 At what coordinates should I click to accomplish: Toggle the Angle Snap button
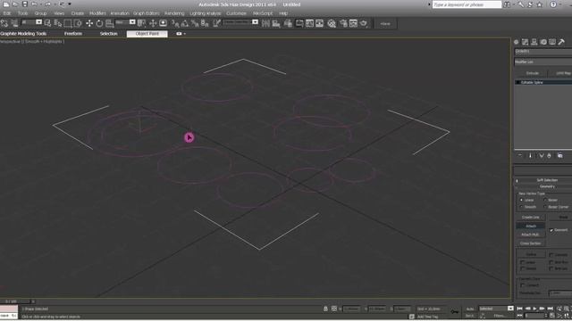185,23
